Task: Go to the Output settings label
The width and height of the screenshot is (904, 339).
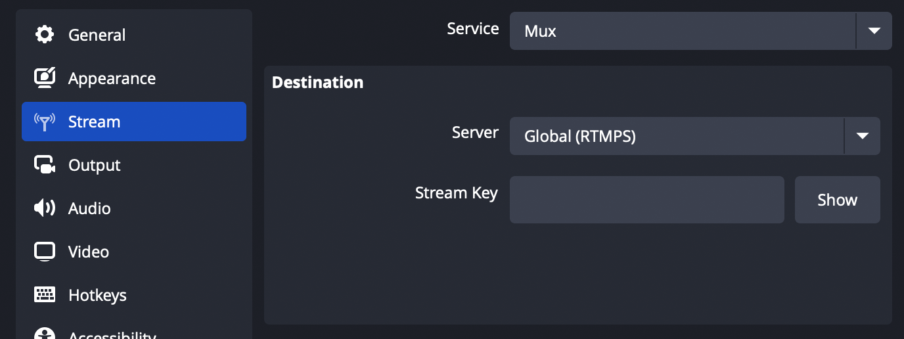Action: 95,165
